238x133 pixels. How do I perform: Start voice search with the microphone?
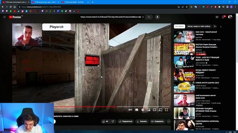(x=157, y=17)
